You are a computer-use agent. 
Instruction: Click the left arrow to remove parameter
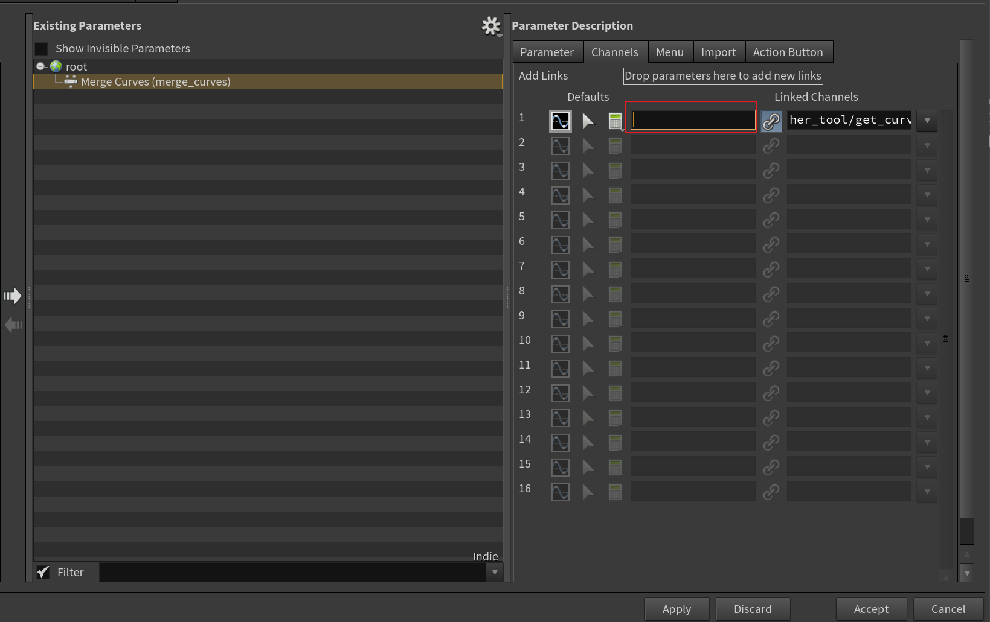pyautogui.click(x=13, y=325)
